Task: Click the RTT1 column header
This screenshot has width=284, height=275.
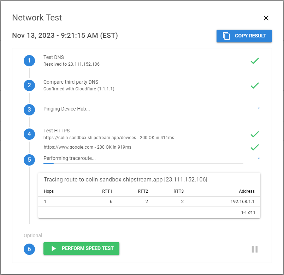Action: (x=107, y=191)
